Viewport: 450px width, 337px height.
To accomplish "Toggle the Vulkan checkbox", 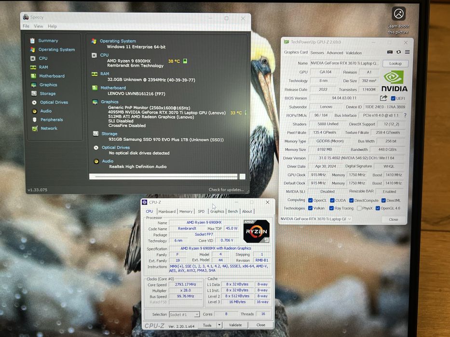I will pyautogui.click(x=310, y=208).
